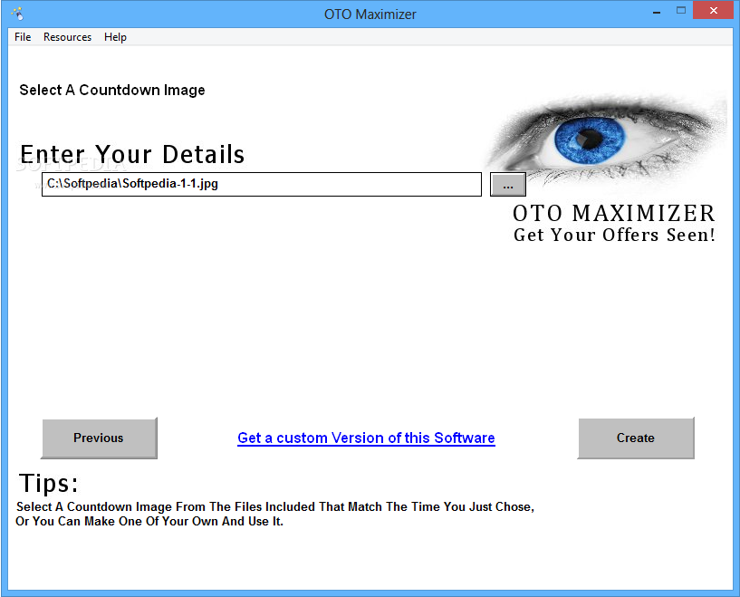The height and width of the screenshot is (597, 740).
Task: Open the File menu
Action: [x=23, y=37]
